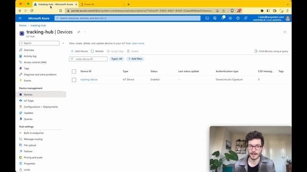Image resolution: width=307 pixels, height=172 pixels.
Task: Open Updates in the sidebar
Action: [28, 113]
